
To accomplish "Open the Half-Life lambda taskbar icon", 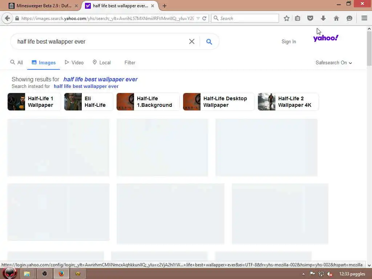I will 78,274.
